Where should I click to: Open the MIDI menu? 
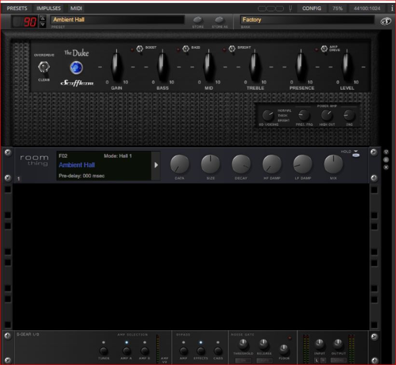tap(76, 8)
